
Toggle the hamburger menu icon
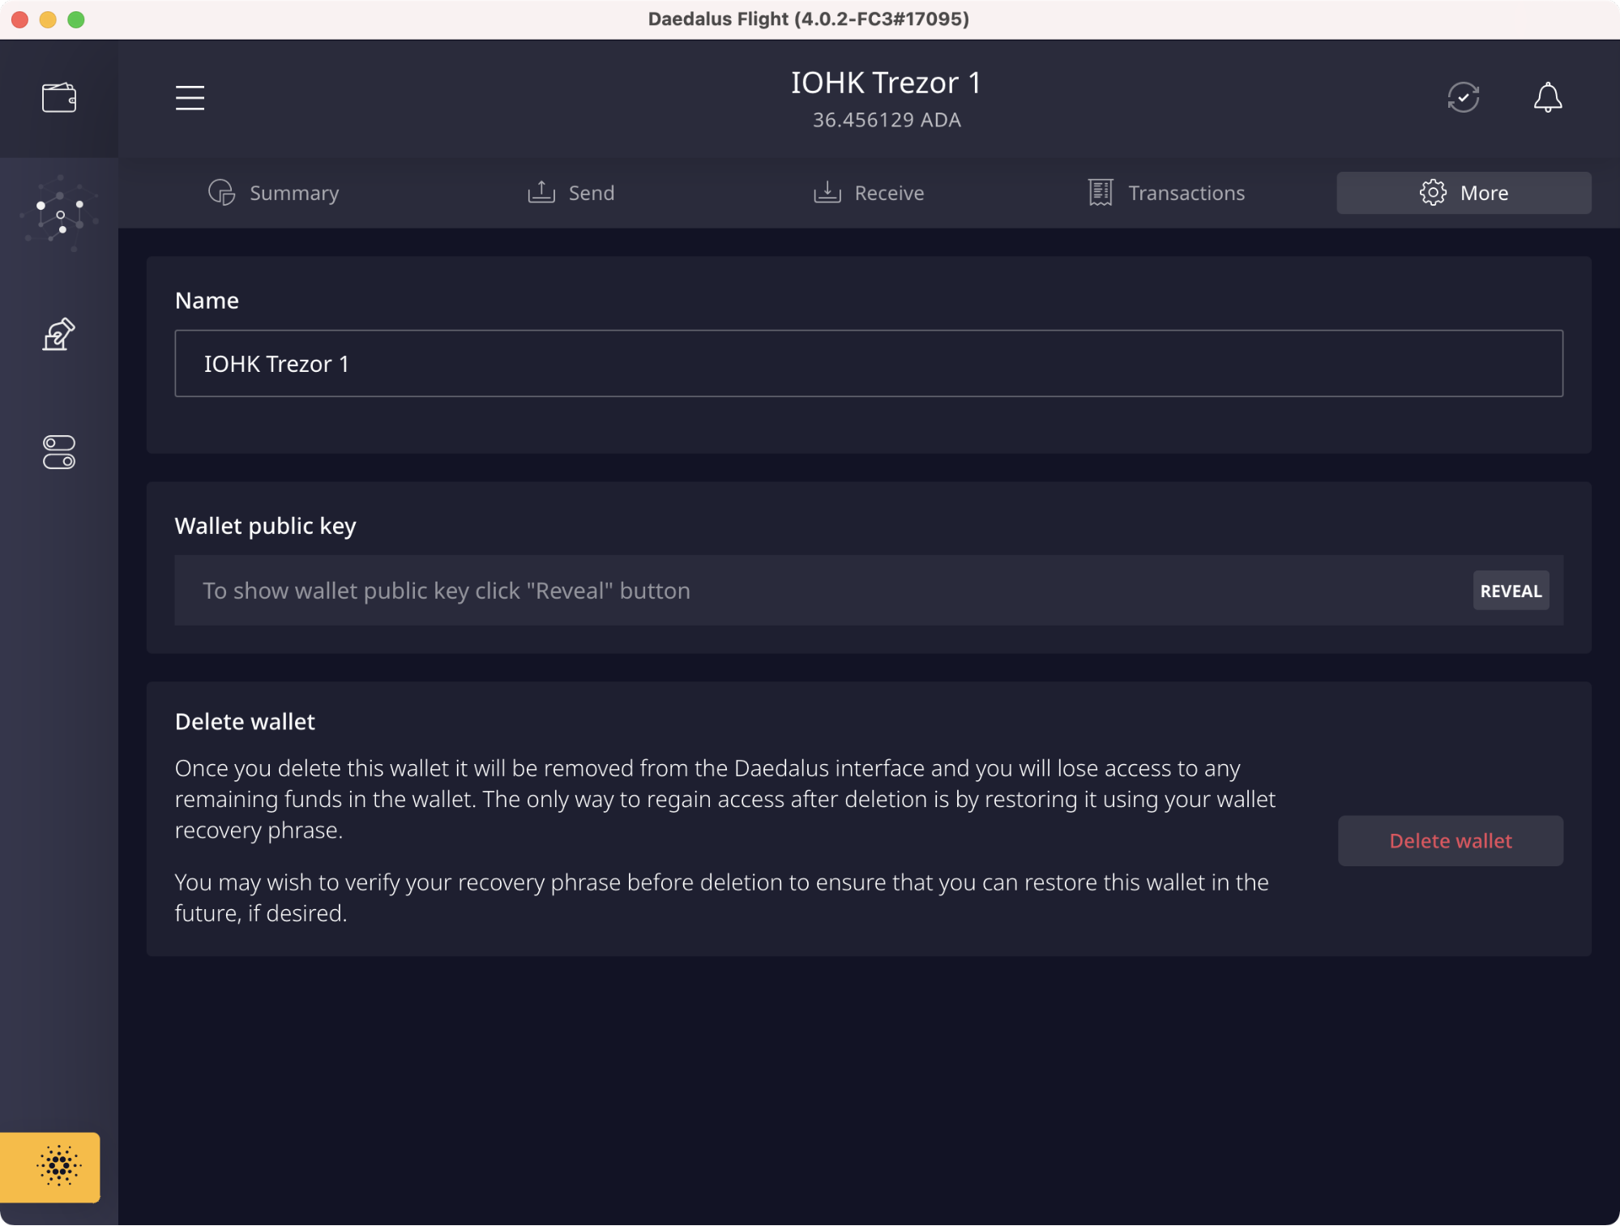(190, 98)
